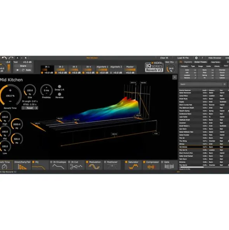Toggle IR 3 power dot
This screenshot has width=229, height=230.
(x=69, y=73)
